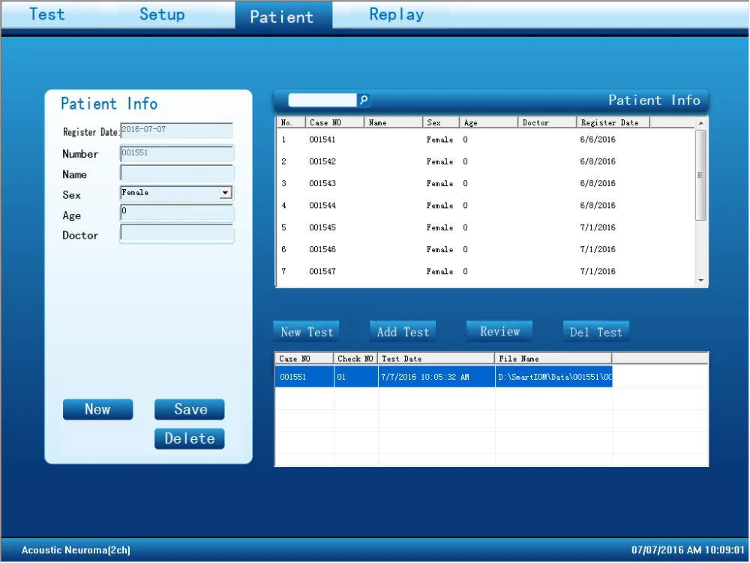
Task: Click the search magnifier icon
Action: tap(364, 100)
